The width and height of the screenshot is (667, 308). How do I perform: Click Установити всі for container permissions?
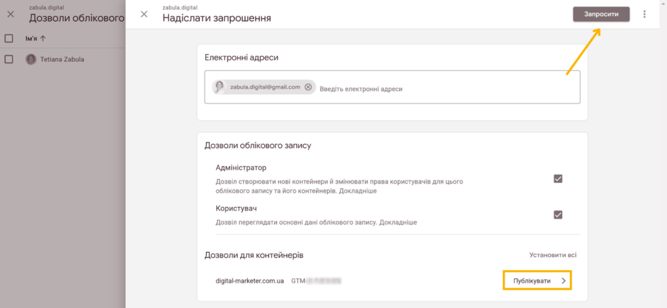(553, 255)
